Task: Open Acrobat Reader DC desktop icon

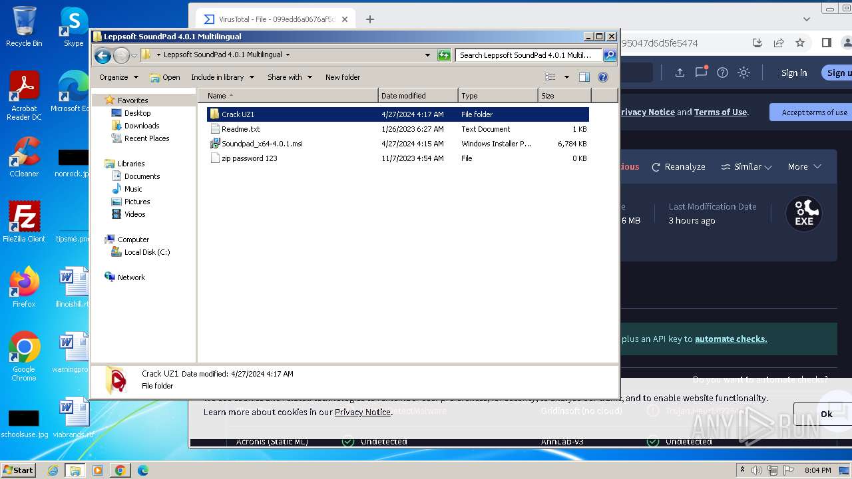Action: [x=24, y=96]
